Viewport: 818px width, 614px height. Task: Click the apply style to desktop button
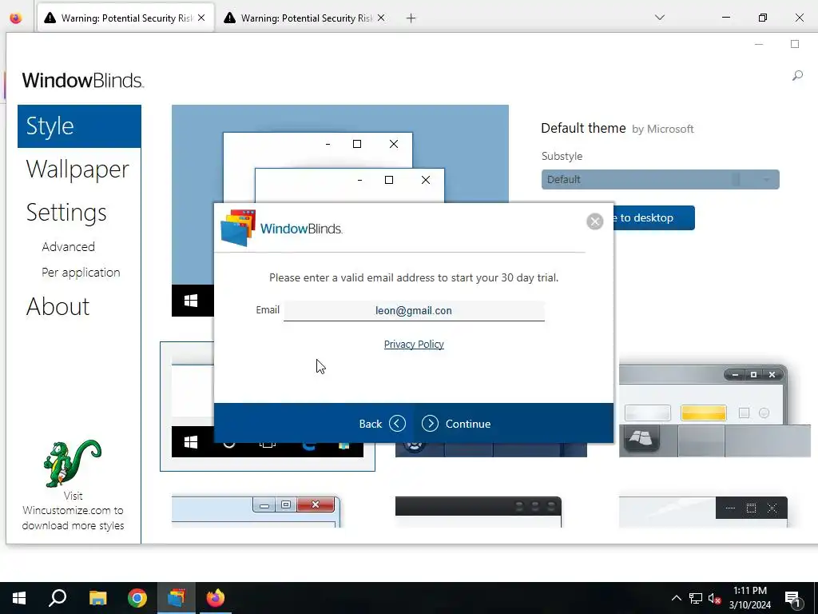(654, 217)
